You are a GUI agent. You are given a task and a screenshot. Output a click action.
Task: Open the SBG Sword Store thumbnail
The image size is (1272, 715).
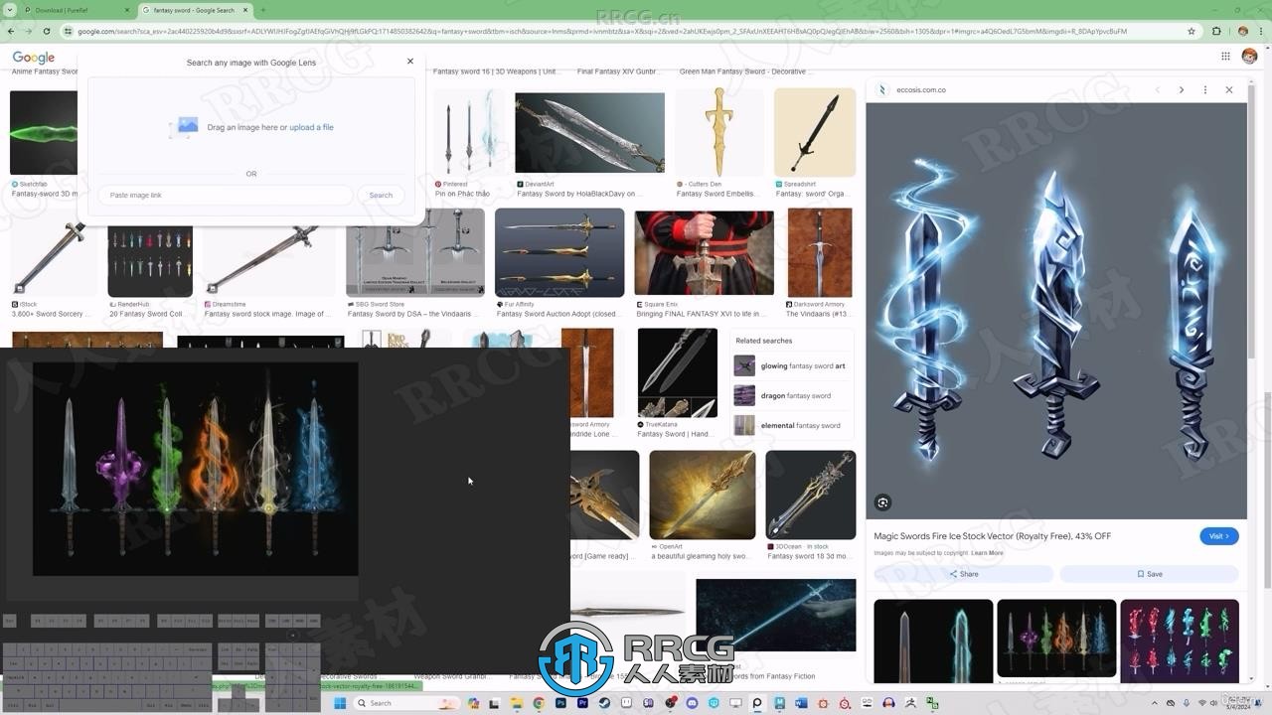click(415, 252)
